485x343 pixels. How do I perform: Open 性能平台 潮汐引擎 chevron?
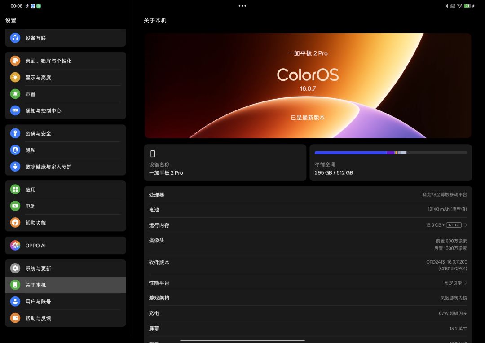(x=466, y=282)
